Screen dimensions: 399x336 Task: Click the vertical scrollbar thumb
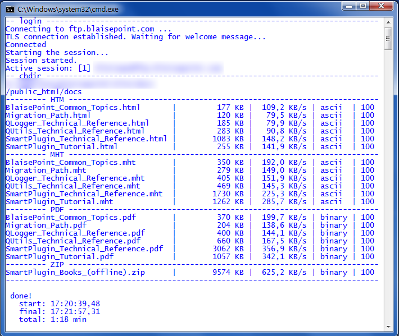click(x=388, y=39)
